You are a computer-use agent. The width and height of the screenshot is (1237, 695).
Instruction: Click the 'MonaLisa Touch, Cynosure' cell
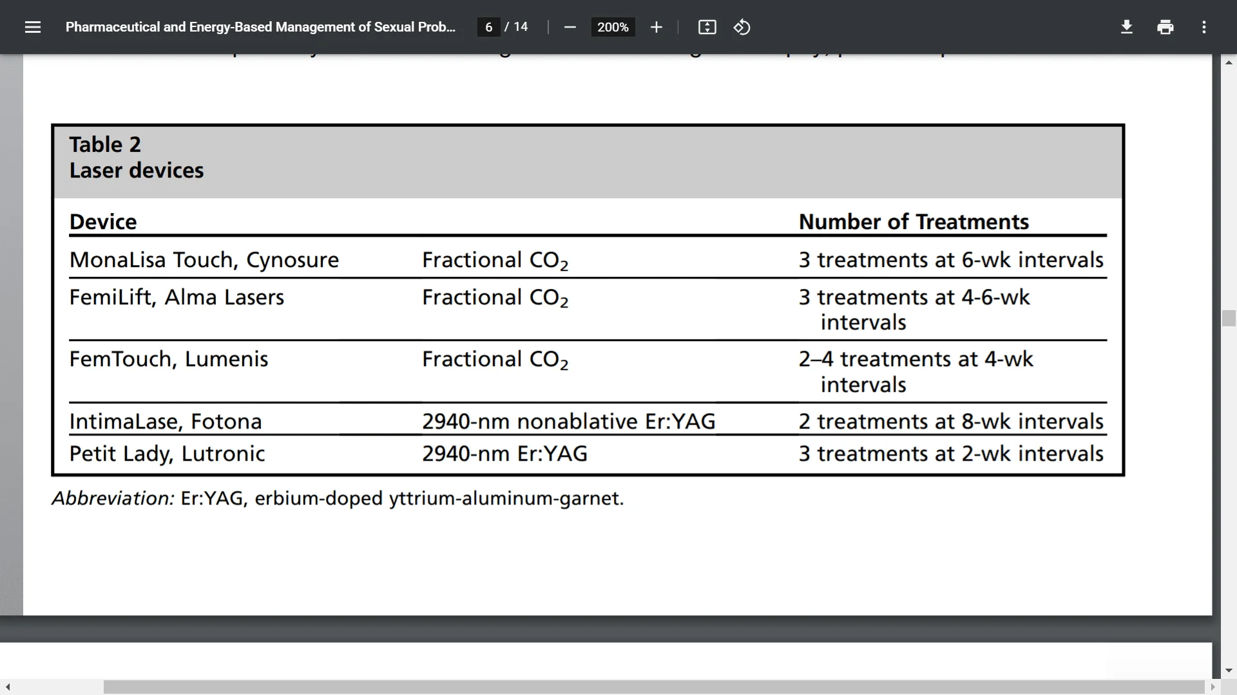point(204,260)
